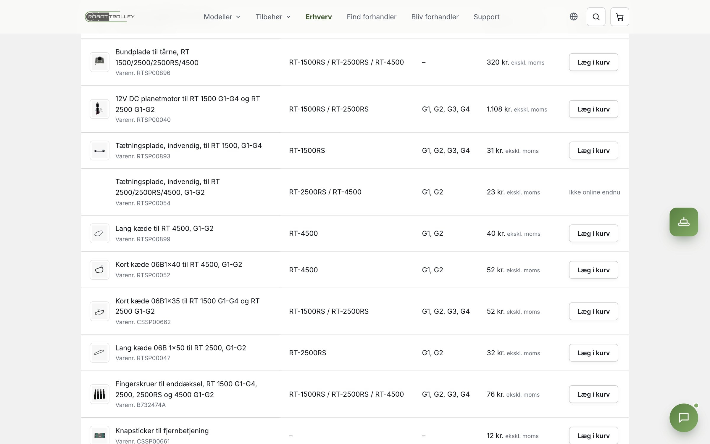
Task: Click the 32 kr. price
Action: [x=496, y=353]
